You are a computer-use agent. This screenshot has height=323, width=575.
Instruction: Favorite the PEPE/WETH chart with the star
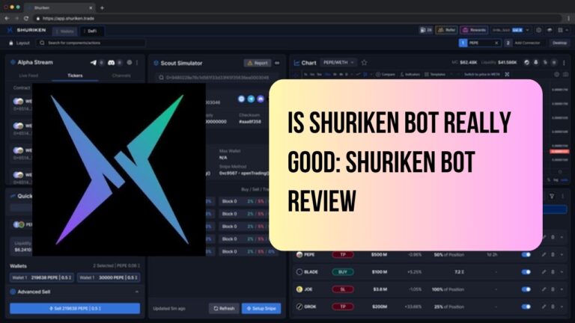click(364, 63)
